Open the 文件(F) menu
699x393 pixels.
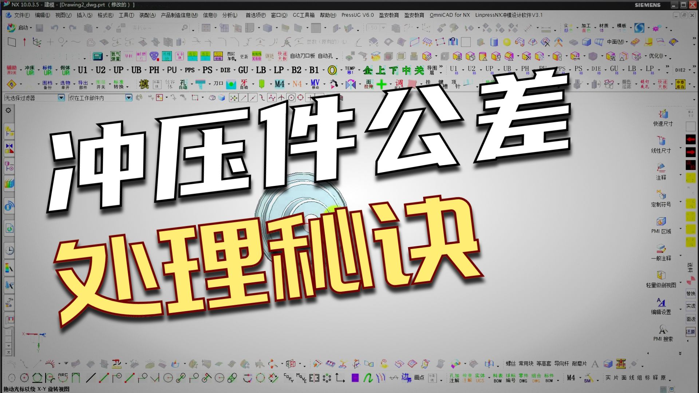pos(22,15)
